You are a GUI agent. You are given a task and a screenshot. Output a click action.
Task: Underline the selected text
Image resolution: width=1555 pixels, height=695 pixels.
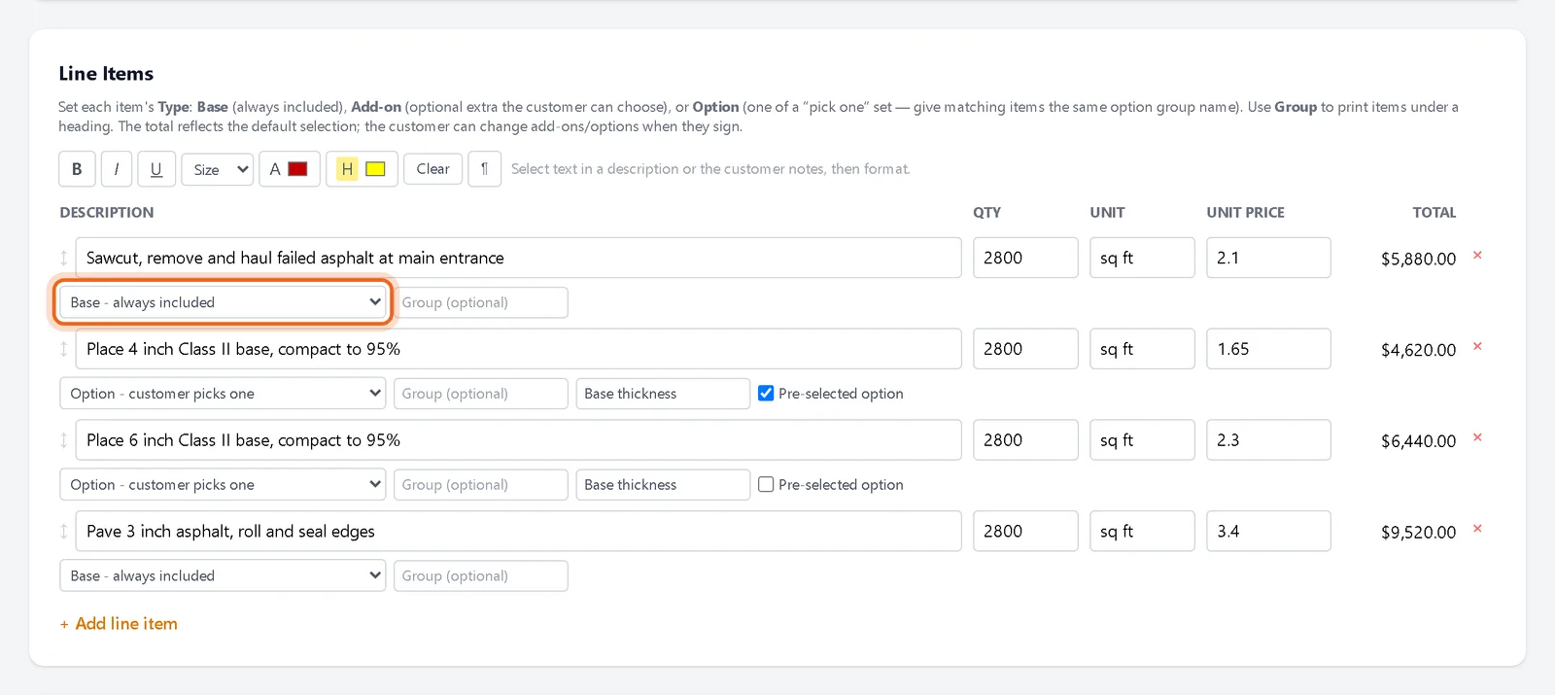point(155,169)
